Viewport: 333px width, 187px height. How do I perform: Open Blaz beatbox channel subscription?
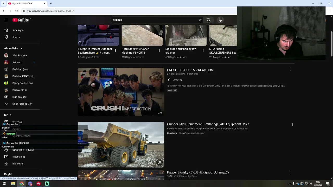pos(20,97)
